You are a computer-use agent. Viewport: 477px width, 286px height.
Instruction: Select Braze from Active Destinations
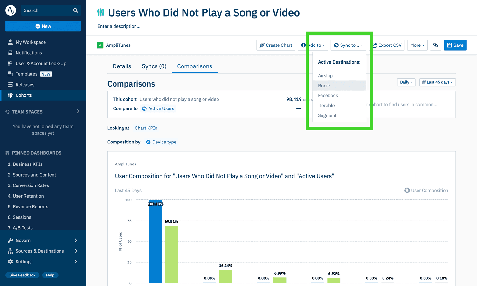pyautogui.click(x=324, y=86)
